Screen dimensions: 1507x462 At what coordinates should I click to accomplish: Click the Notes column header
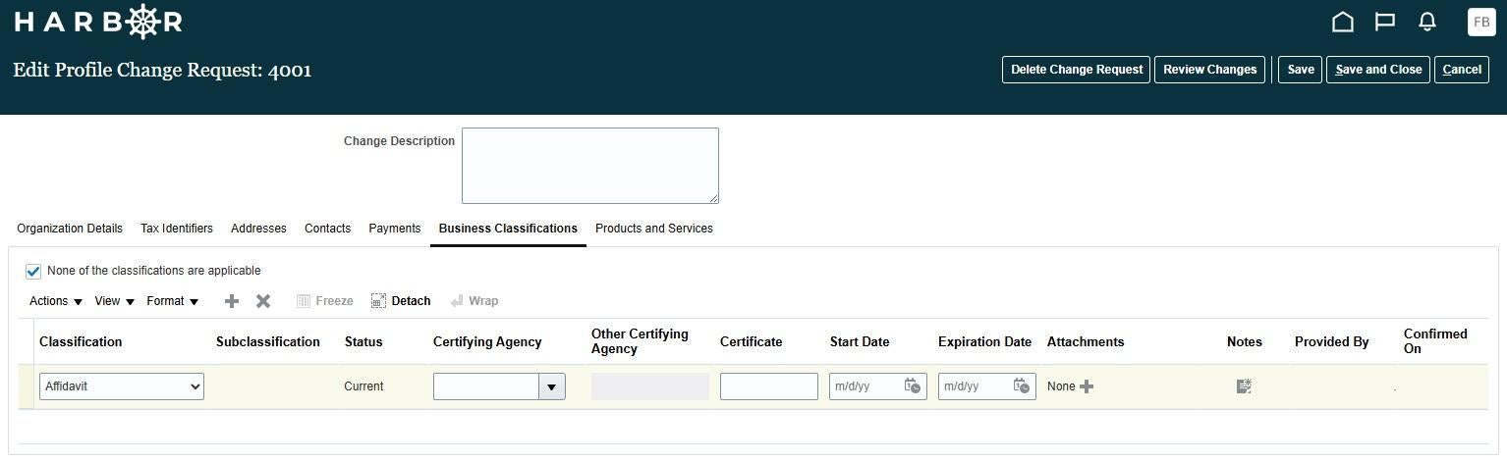tap(1244, 342)
